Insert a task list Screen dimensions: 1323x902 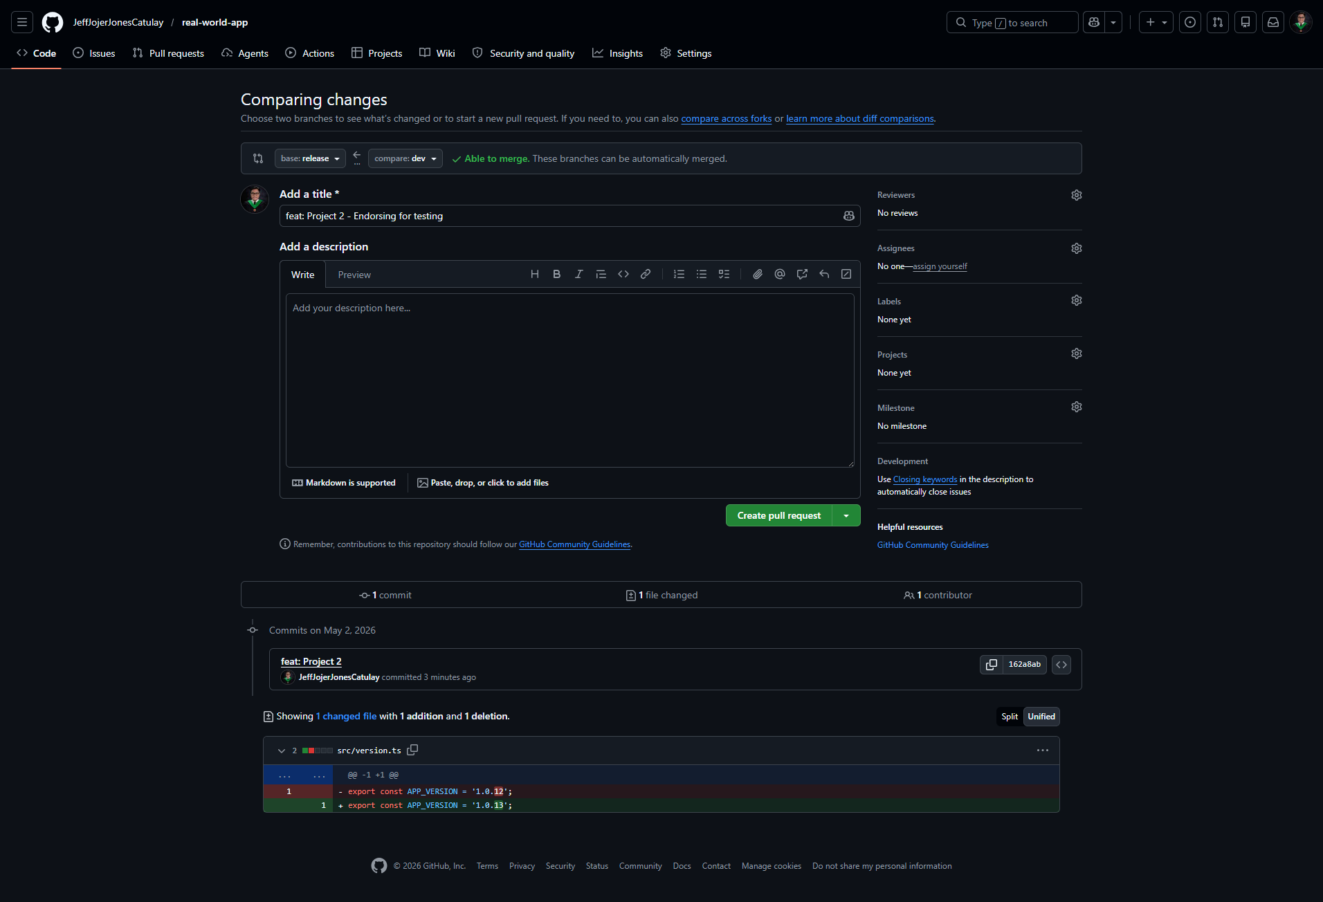tap(724, 274)
